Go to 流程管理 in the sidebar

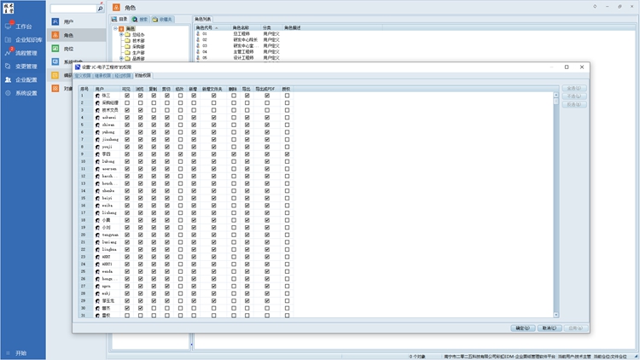26,53
